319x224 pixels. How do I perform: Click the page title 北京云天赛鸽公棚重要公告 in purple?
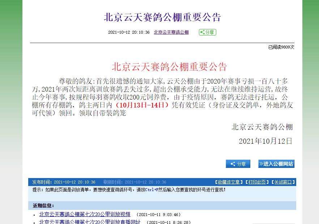click(162, 17)
